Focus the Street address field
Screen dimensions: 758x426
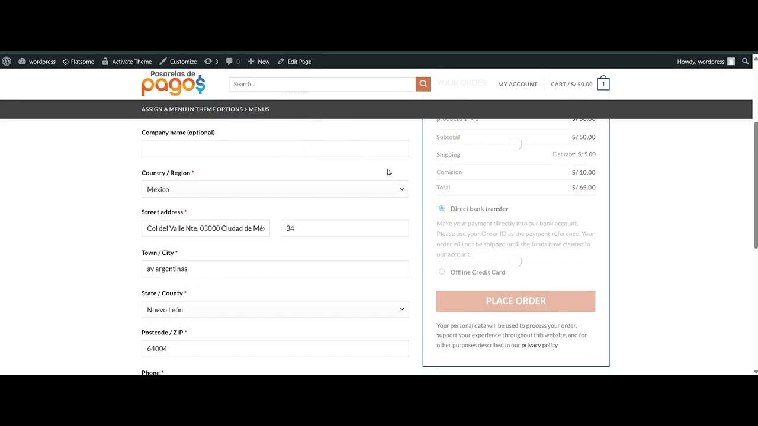pyautogui.click(x=205, y=228)
